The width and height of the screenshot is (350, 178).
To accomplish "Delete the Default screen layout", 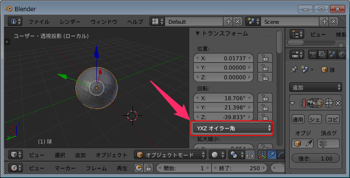I will [238, 21].
